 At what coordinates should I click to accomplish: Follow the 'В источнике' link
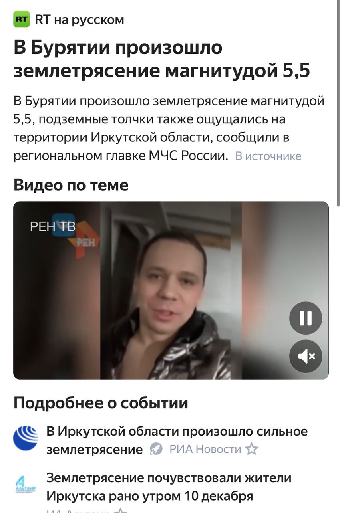tap(268, 156)
